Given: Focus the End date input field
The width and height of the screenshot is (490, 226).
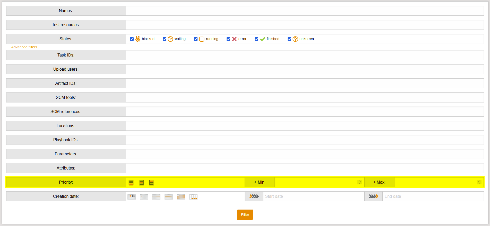Looking at the screenshot, I should pyautogui.click(x=433, y=196).
